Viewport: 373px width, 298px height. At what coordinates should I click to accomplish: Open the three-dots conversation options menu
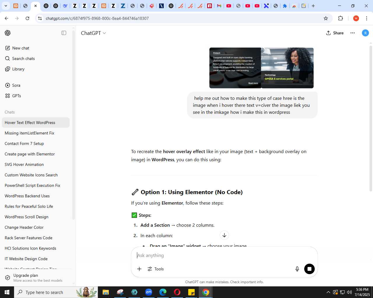click(353, 33)
